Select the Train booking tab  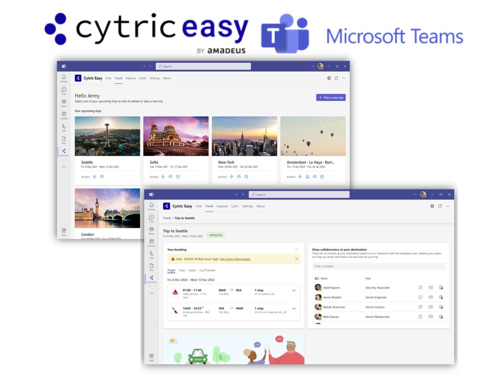[x=182, y=270]
